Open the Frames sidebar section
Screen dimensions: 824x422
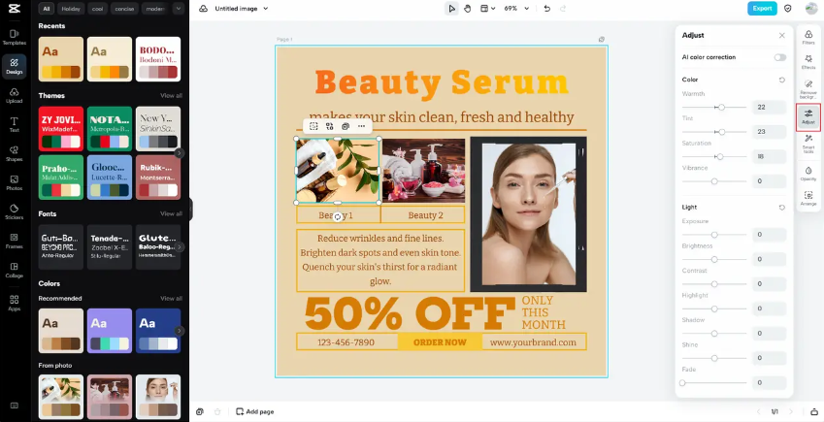15,242
